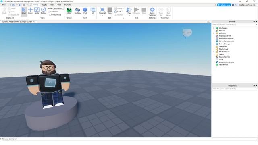Click the help question mark icon
258x145 pixels.
click(233, 5)
